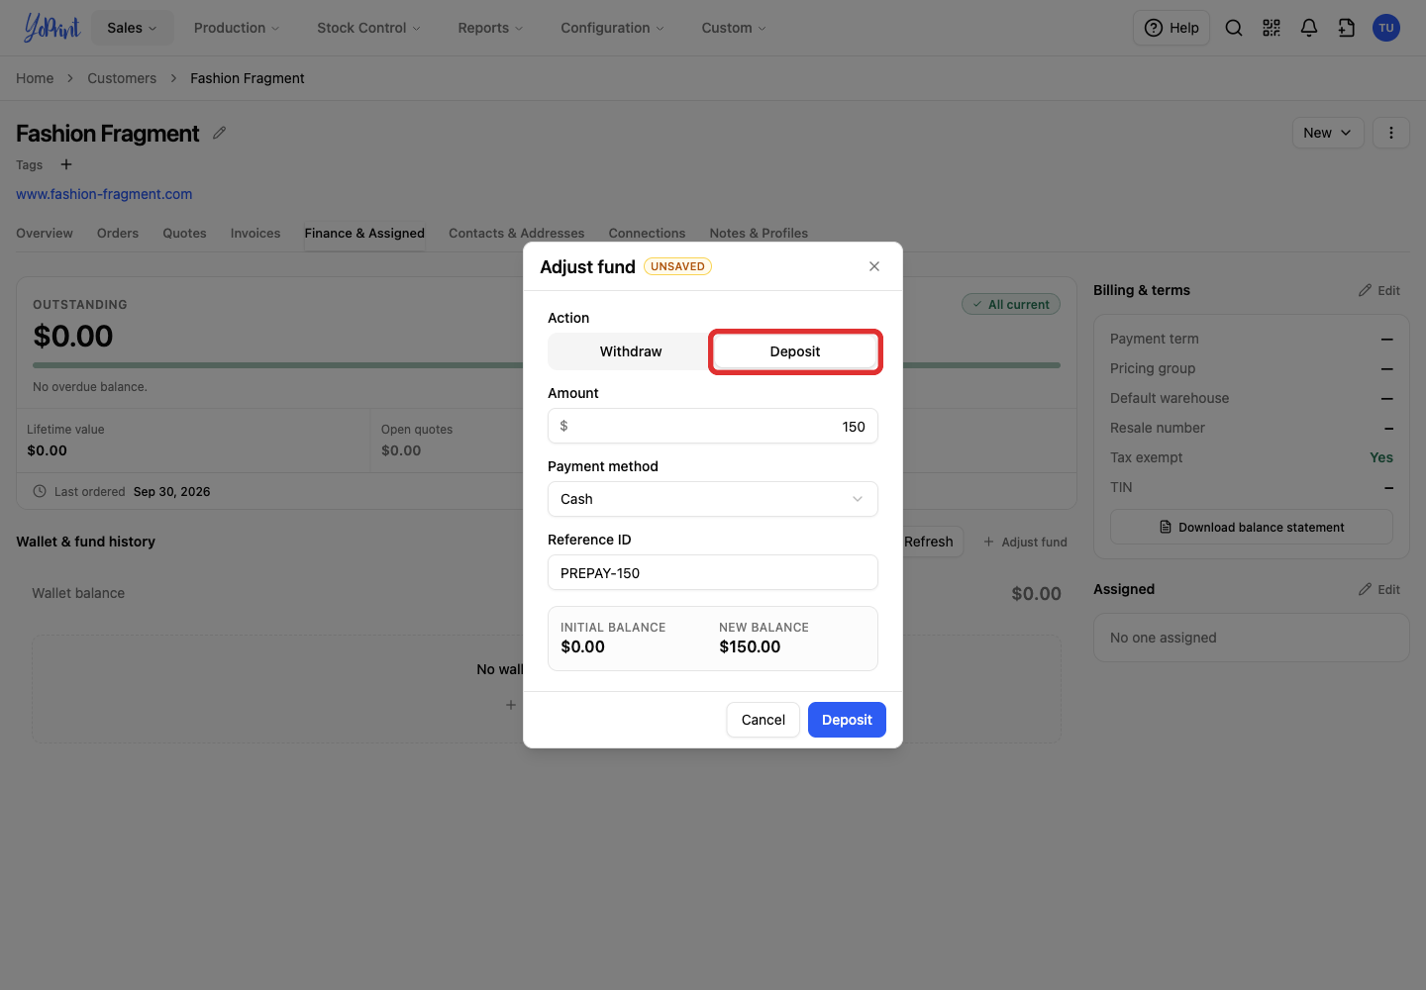The width and height of the screenshot is (1426, 990).
Task: Click the Tax exempt Yes value
Action: pyautogui.click(x=1381, y=457)
